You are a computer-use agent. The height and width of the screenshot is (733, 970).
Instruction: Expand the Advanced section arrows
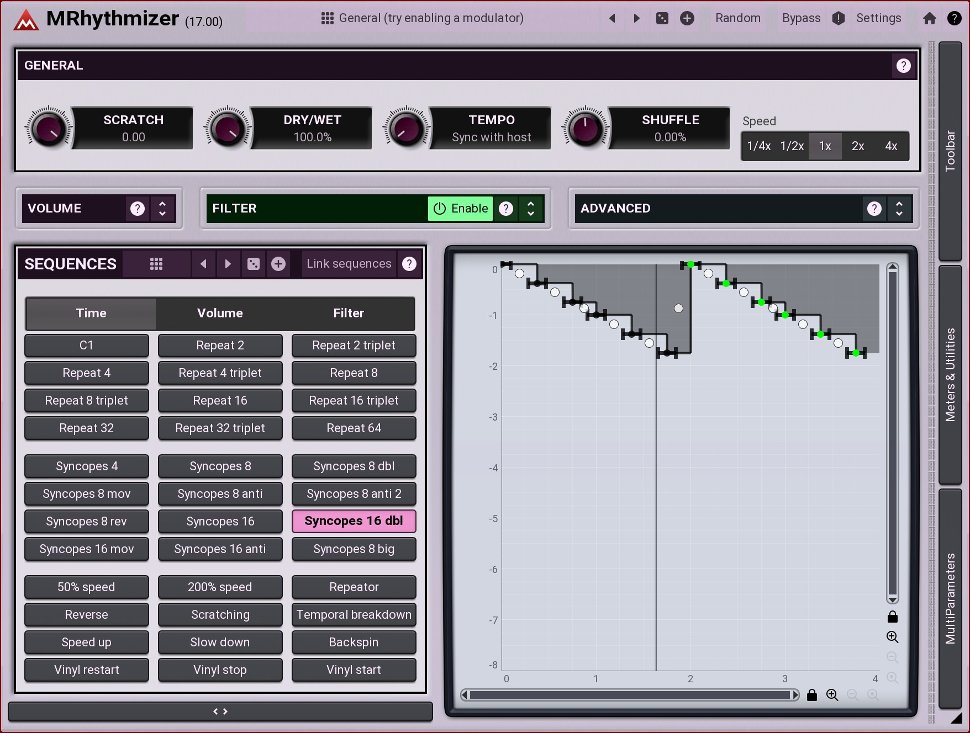coord(899,209)
